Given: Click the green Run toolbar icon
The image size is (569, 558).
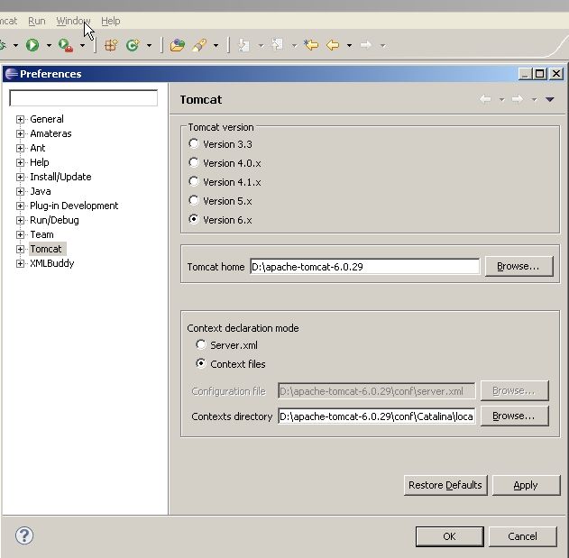Looking at the screenshot, I should (x=32, y=45).
